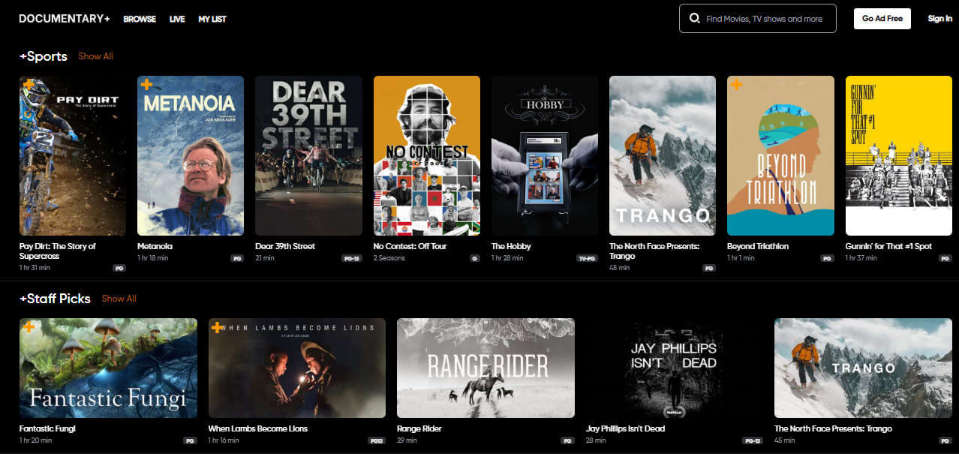Open the Gunnin' for That #1 Spot poster
Viewport: 959px width, 454px height.
coord(899,155)
